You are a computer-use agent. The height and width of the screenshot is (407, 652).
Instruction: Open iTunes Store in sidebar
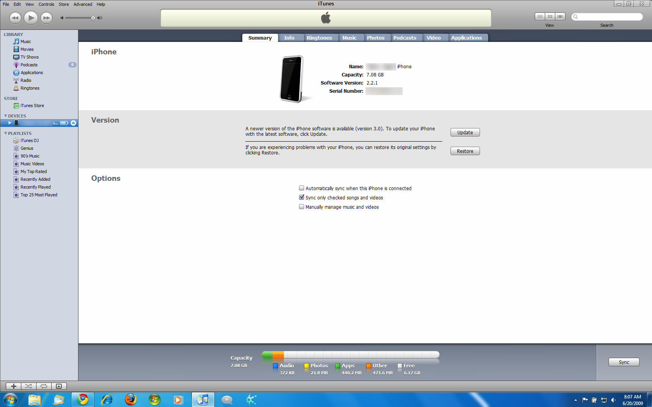coord(32,106)
